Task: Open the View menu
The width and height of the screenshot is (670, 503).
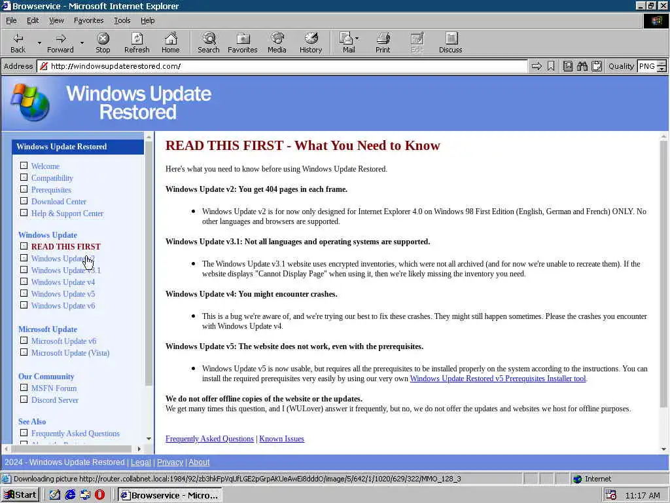Action: (x=56, y=20)
